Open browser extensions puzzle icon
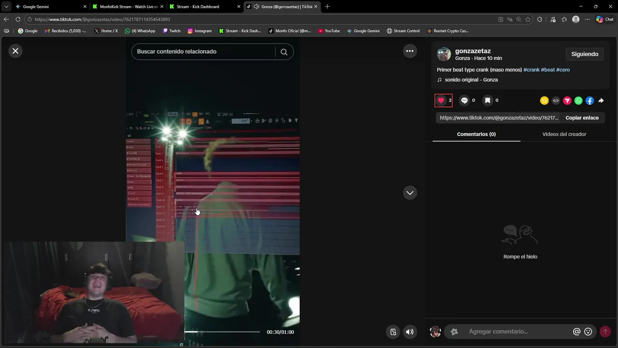618x348 pixels. [540, 19]
